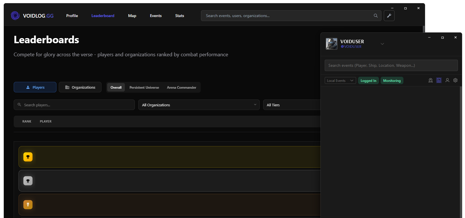Switch to Arena Commander tab
The image size is (465, 218).
click(x=182, y=87)
